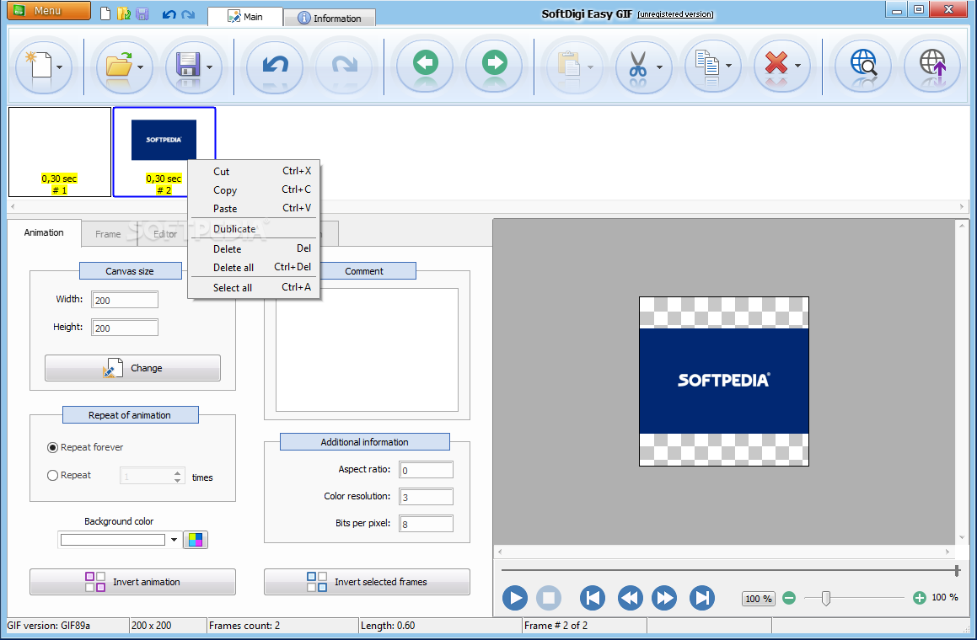Jump to last frame button

702,598
